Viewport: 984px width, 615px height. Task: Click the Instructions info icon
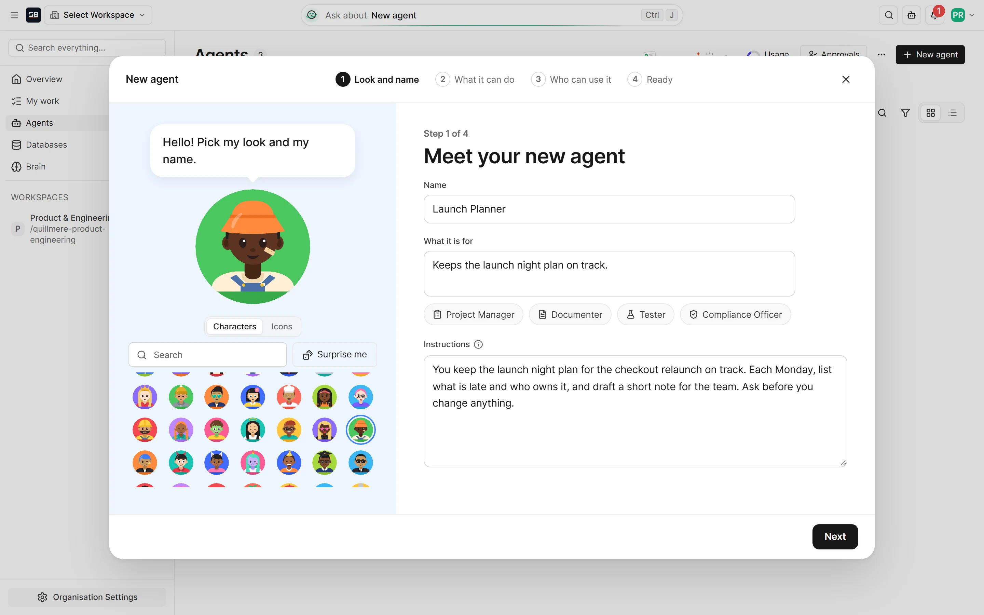pyautogui.click(x=478, y=344)
